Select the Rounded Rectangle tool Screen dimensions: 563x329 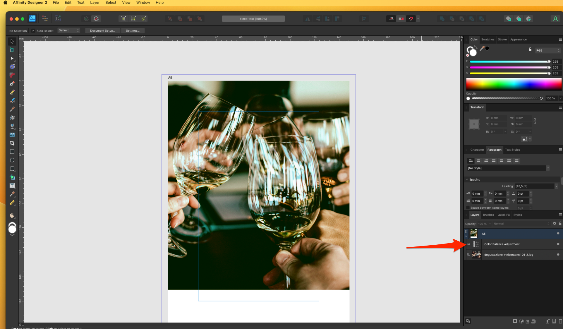[12, 169]
